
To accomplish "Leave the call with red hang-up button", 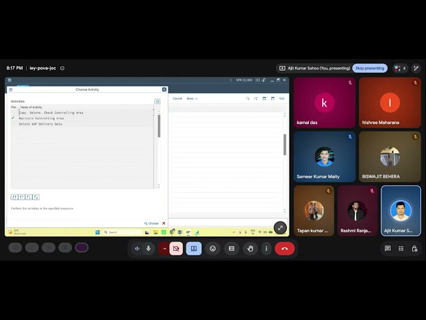I will [285, 249].
